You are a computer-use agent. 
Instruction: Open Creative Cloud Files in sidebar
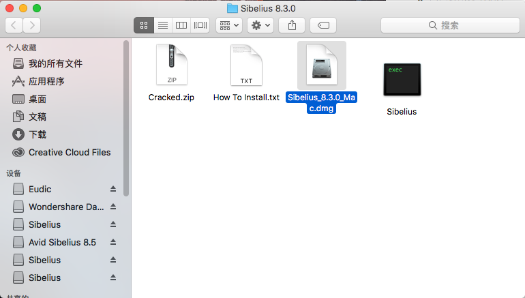tap(69, 152)
